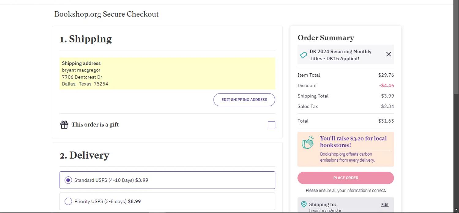Click the order Total $31.63

point(386,121)
